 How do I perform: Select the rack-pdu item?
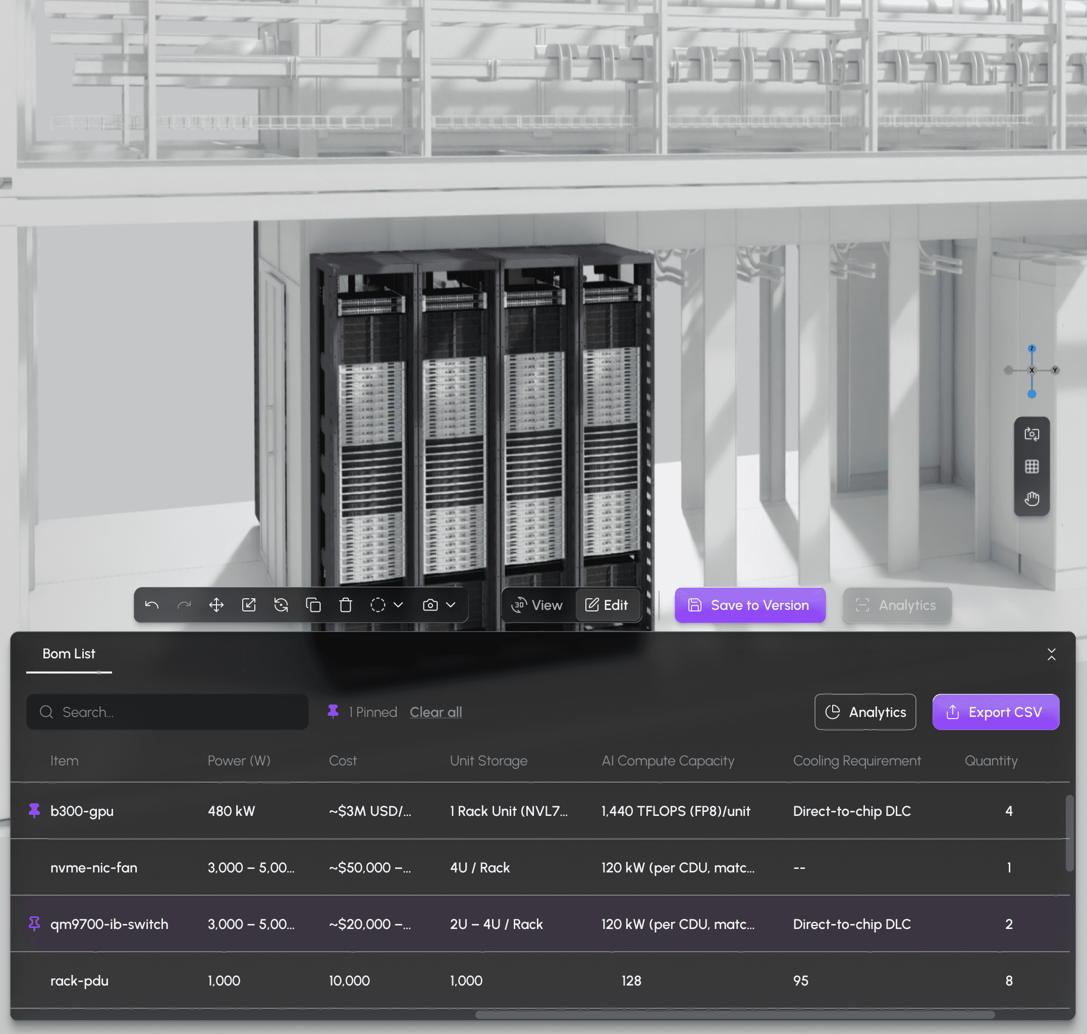79,980
